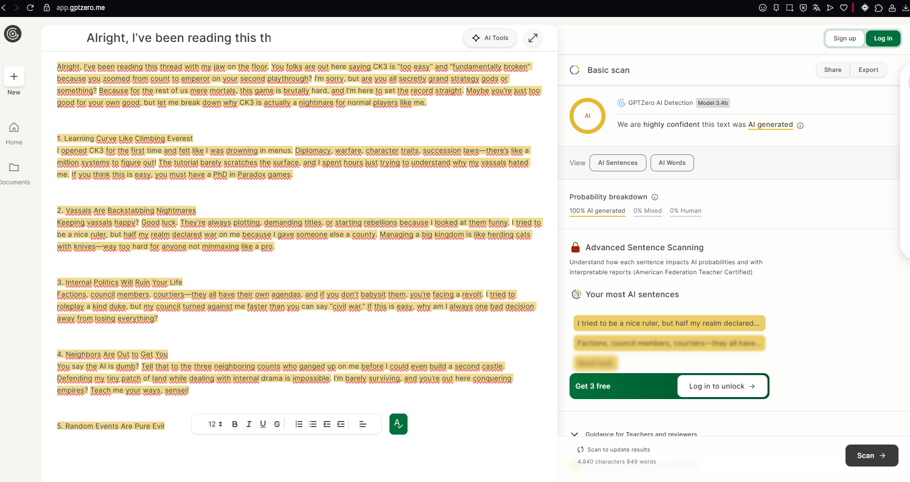
Task: Expand editor with the fullscreen arrows icon
Action: click(533, 38)
